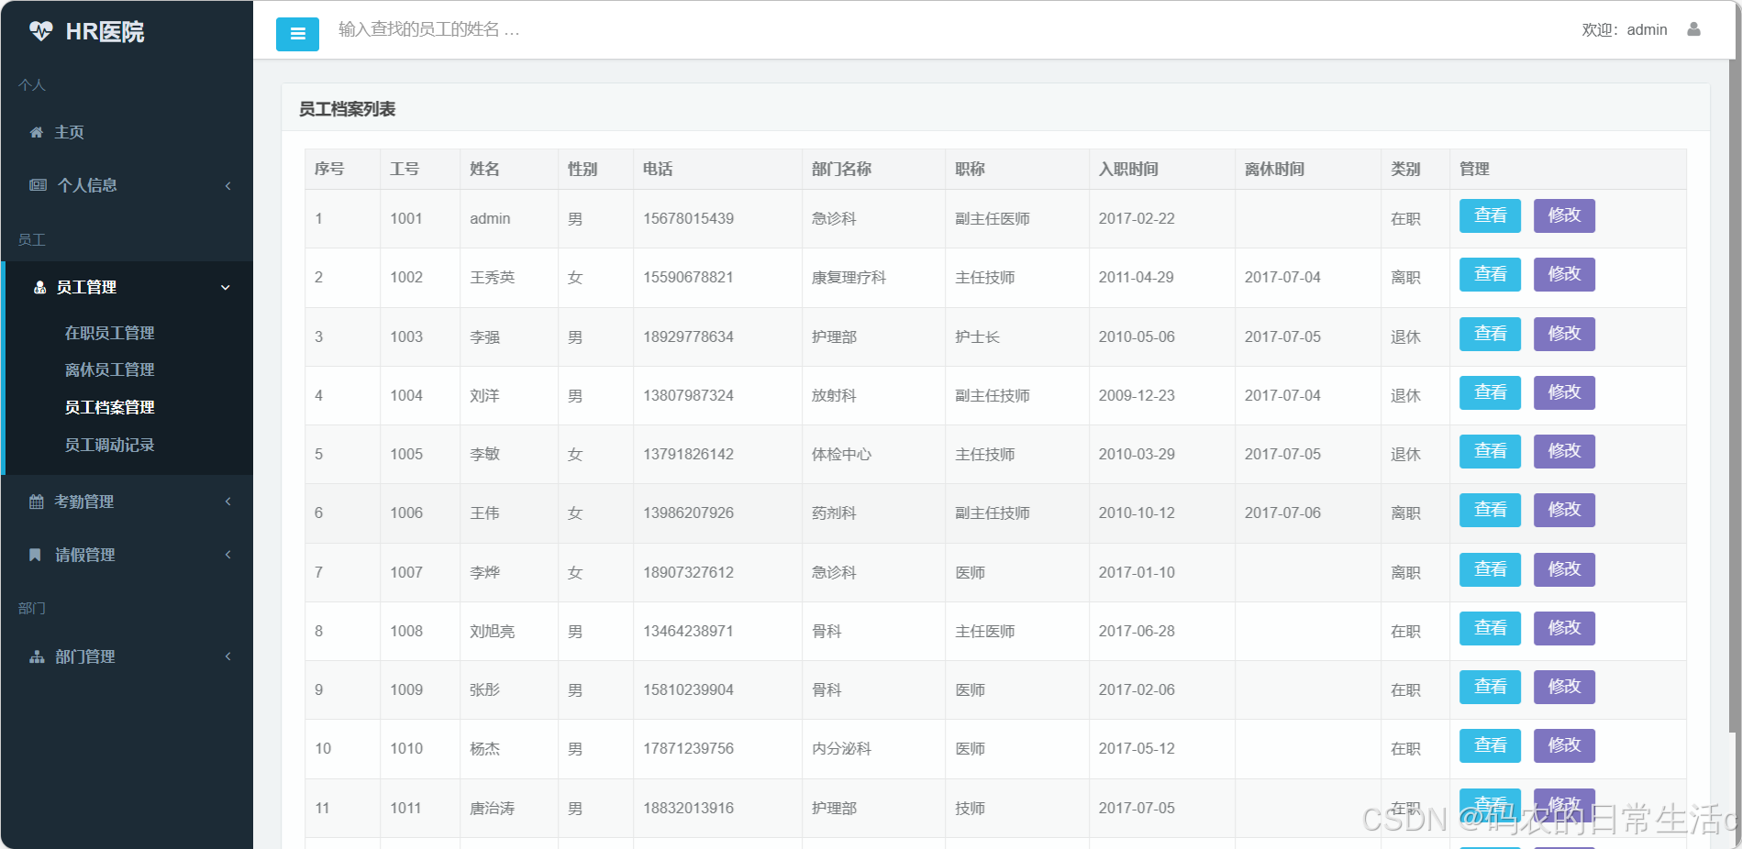Expand the 部门管理 section

tap(228, 656)
